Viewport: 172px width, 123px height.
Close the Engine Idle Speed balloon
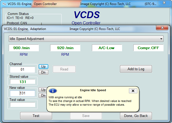[x=133, y=91]
